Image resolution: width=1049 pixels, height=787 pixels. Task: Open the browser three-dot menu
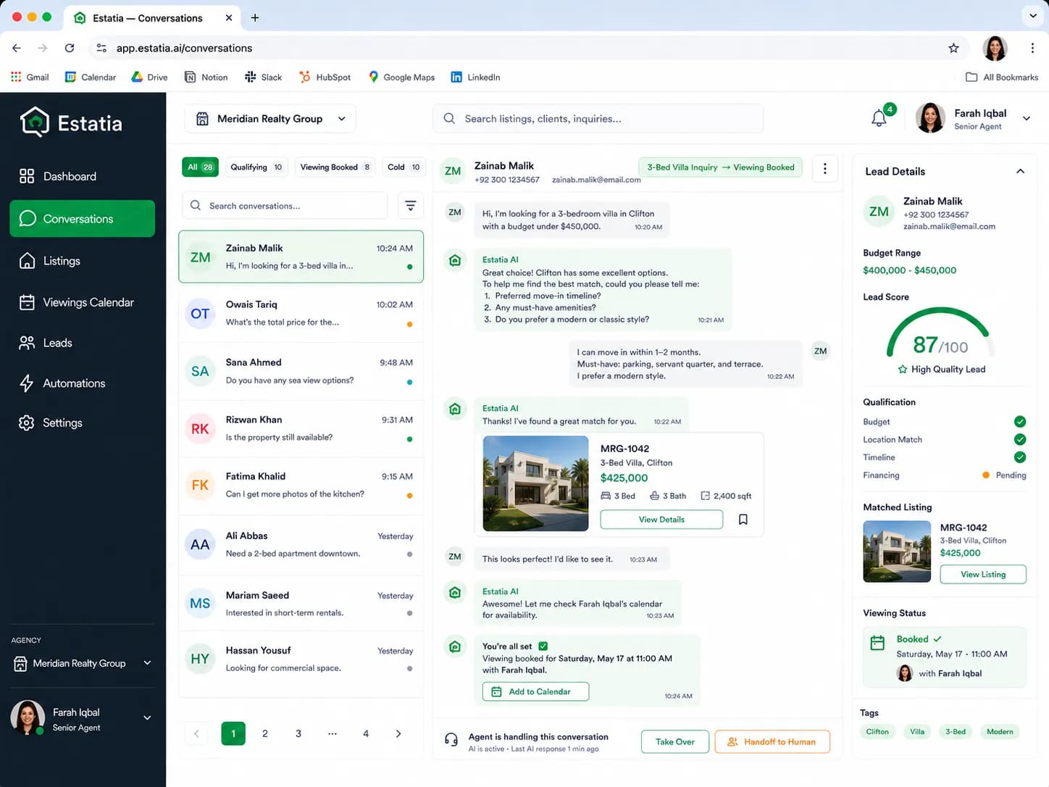tap(1032, 48)
